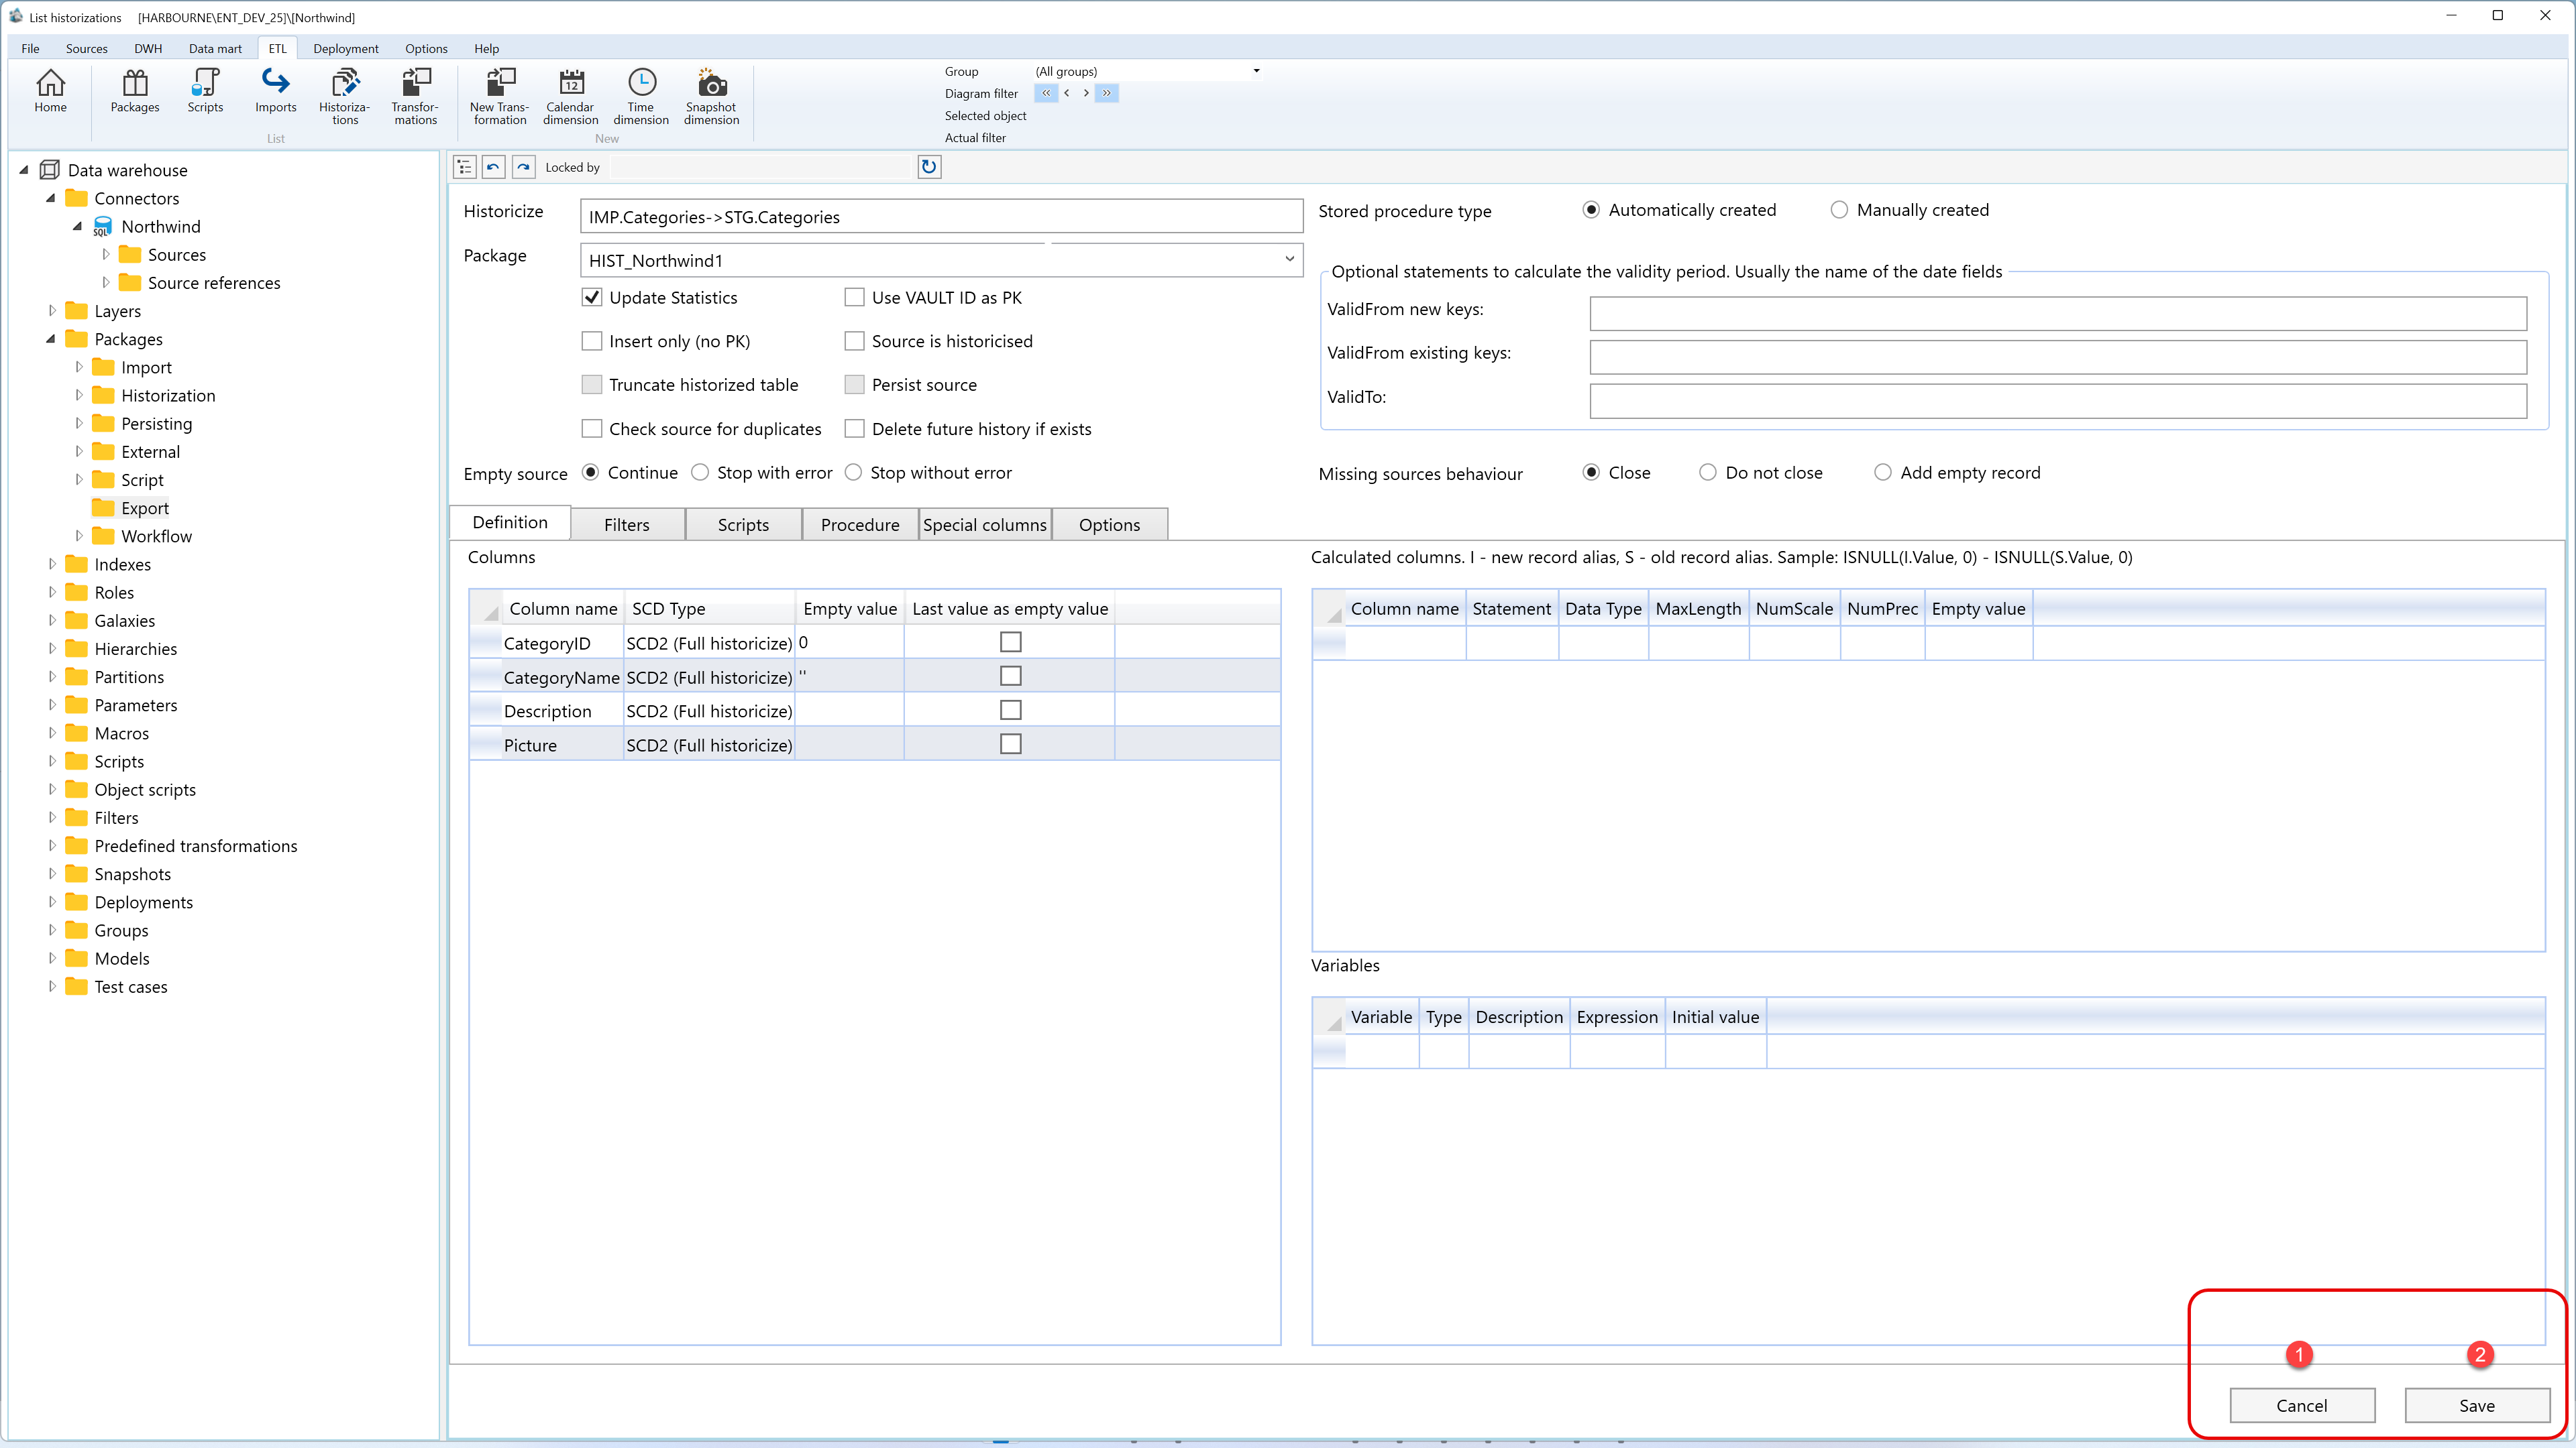Open the Deployment ribbon tab
The width and height of the screenshot is (2576, 1448).
click(346, 48)
